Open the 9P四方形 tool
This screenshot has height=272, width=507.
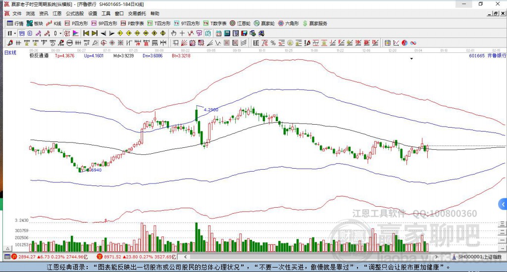pos(104,23)
